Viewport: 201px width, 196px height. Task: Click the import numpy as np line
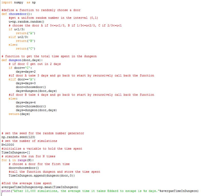point(19,3)
